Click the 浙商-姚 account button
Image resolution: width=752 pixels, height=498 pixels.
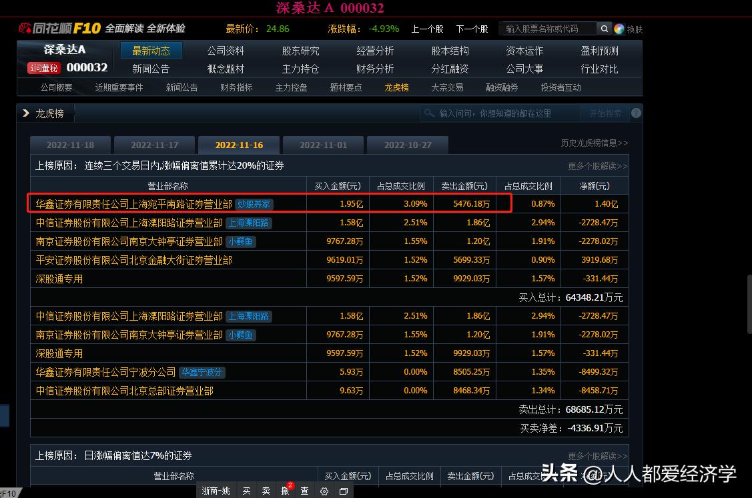point(216,491)
